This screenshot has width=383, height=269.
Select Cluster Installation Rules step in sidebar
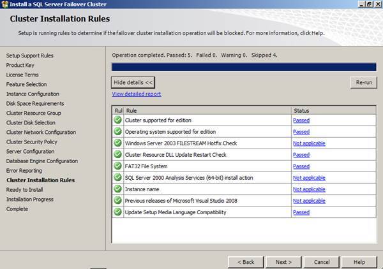coord(41,180)
